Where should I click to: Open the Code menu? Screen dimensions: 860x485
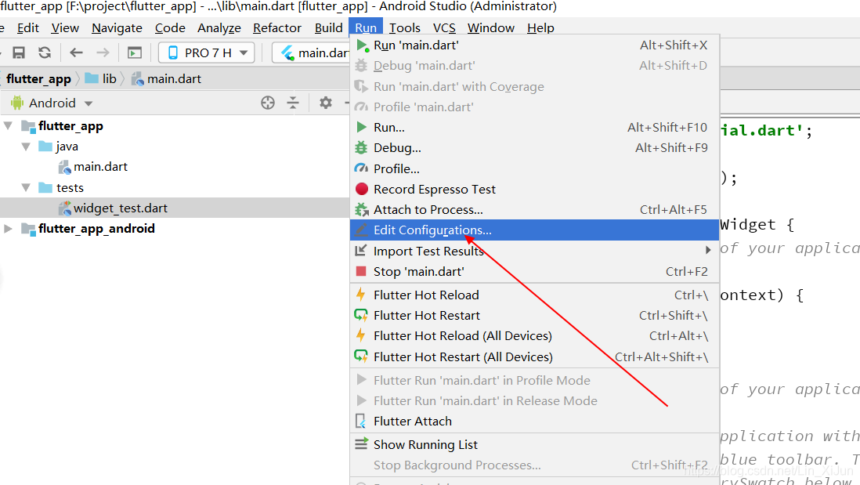pos(170,28)
